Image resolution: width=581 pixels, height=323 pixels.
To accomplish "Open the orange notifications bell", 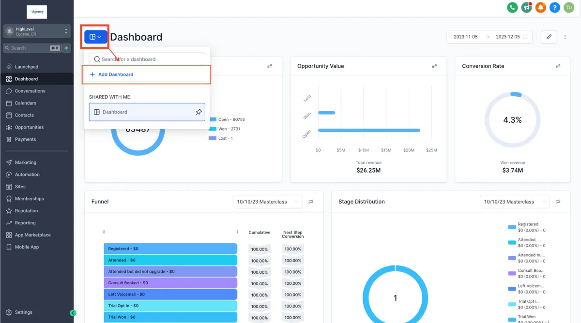I will pos(541,7).
